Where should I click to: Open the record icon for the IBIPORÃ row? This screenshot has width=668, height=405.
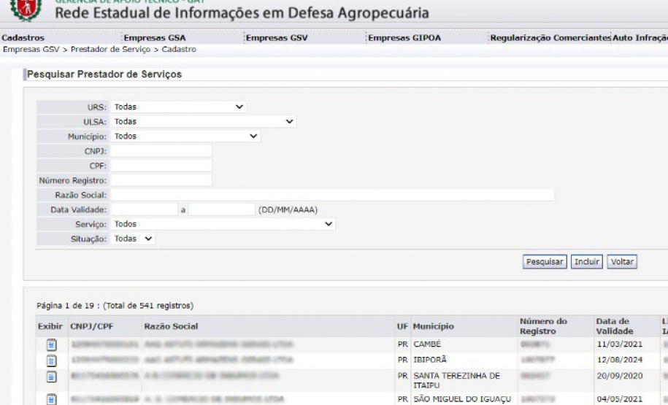(52, 360)
